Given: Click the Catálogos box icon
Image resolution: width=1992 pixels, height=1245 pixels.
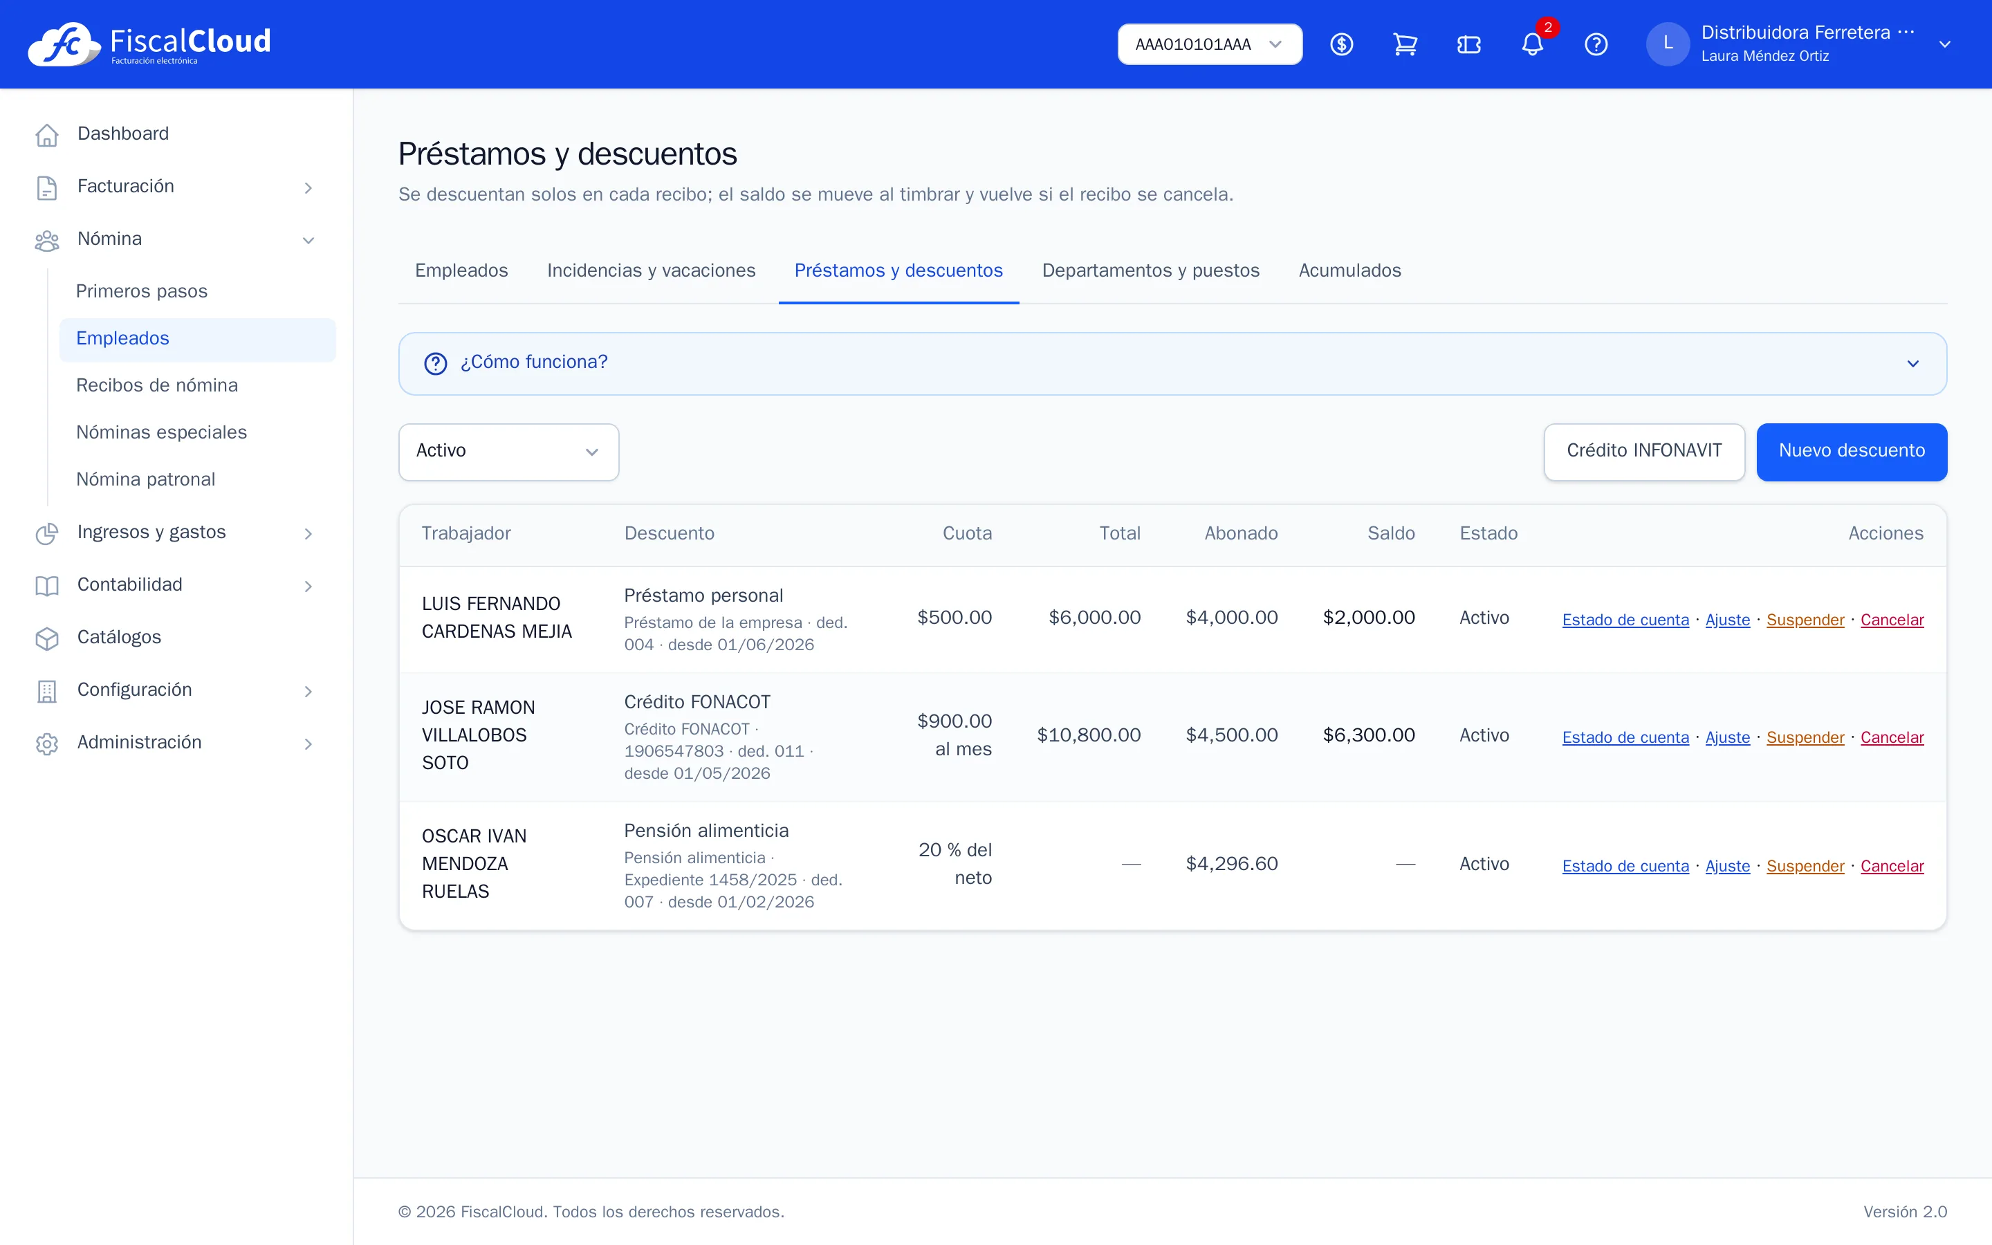Looking at the screenshot, I should coord(47,638).
